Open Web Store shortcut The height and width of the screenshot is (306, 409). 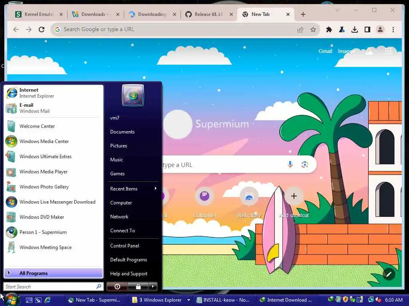tap(249, 202)
